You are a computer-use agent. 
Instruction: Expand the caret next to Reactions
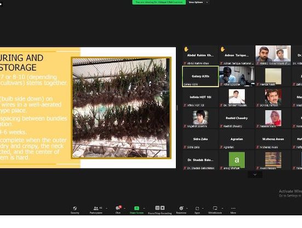(187, 208)
